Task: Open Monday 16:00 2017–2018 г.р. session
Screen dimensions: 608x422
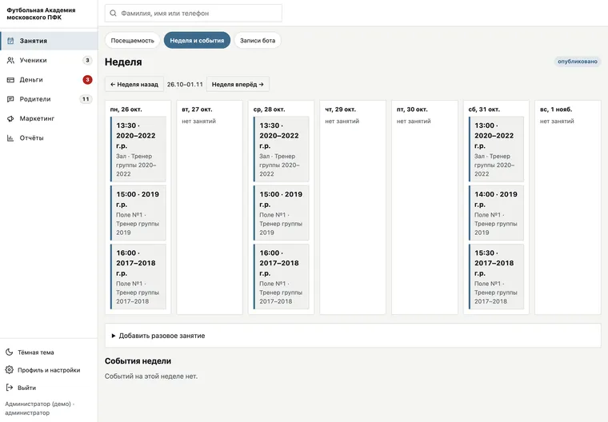Action: pos(138,277)
